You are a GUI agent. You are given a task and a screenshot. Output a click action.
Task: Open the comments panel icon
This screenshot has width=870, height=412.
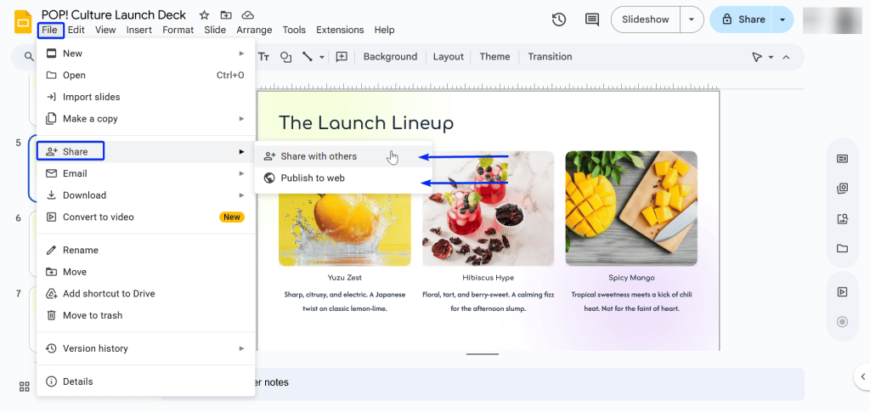591,20
